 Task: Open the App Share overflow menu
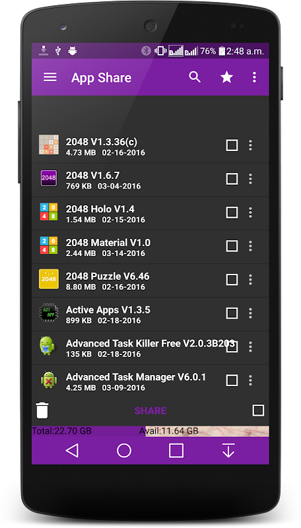coord(254,77)
